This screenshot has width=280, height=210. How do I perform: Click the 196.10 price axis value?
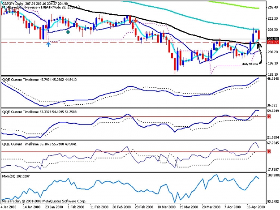(273, 63)
